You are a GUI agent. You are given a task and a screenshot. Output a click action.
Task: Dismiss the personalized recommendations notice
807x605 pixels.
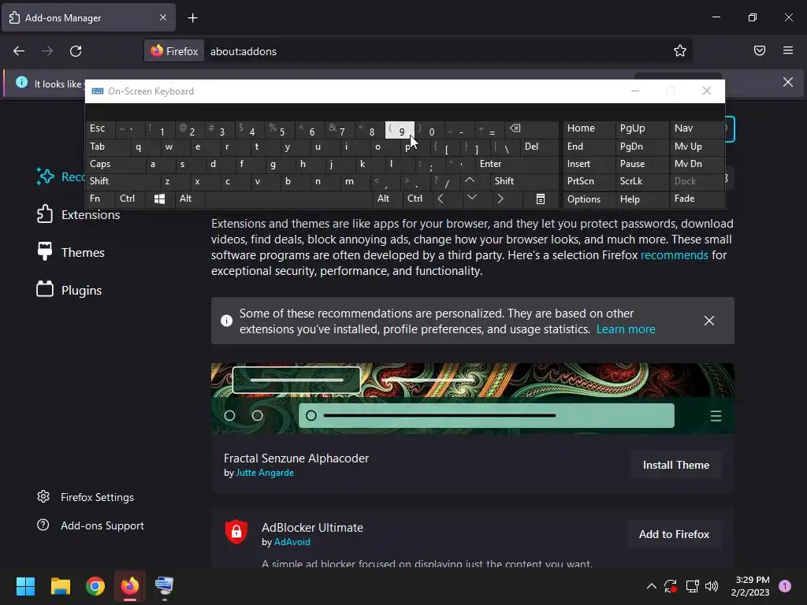pos(708,321)
